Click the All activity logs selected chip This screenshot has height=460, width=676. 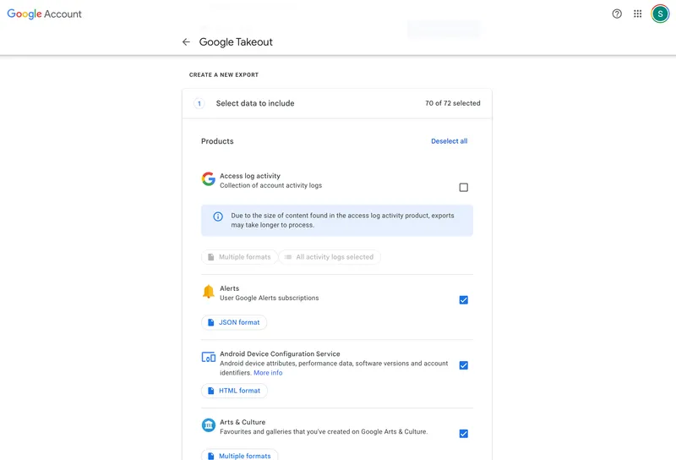330,257
